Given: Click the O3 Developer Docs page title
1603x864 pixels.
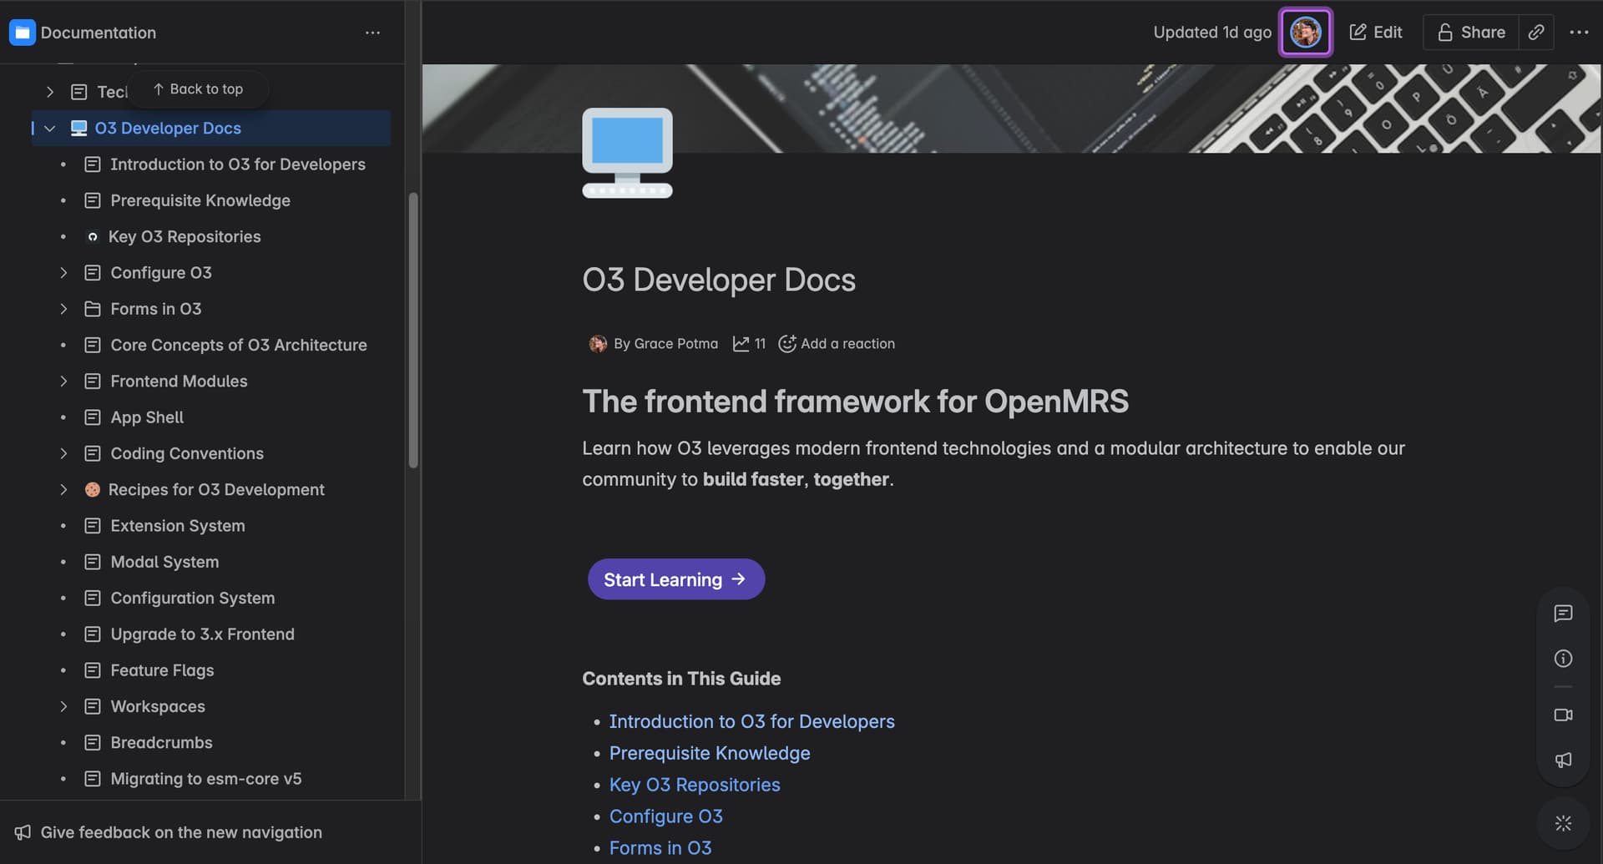Looking at the screenshot, I should [719, 280].
